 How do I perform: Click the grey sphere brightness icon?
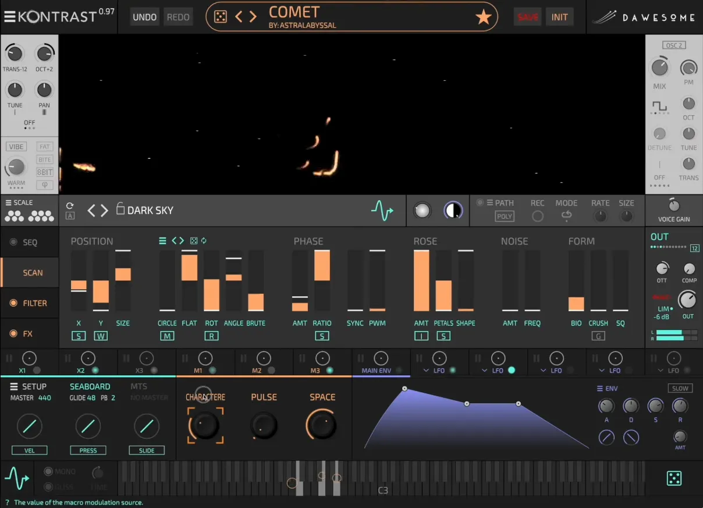pyautogui.click(x=422, y=211)
